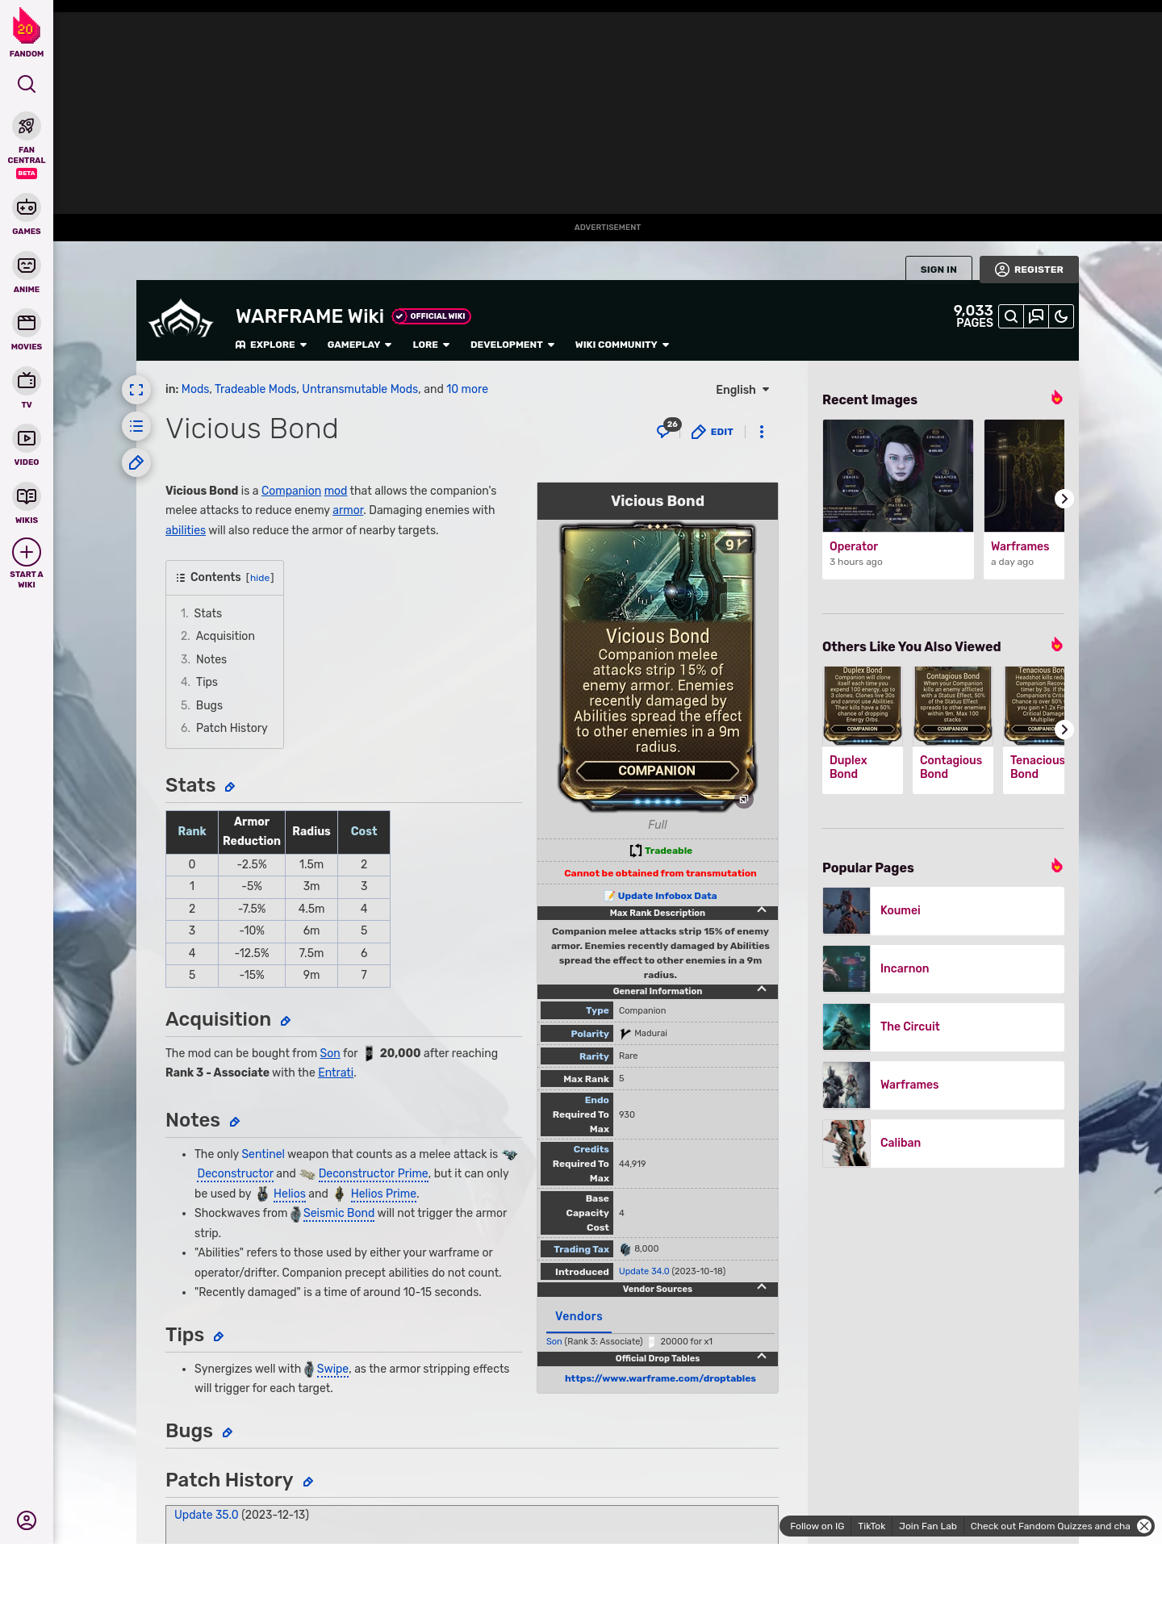This screenshot has width=1162, height=1614.
Task: Collapse the Max Rank Description section
Action: (x=761, y=910)
